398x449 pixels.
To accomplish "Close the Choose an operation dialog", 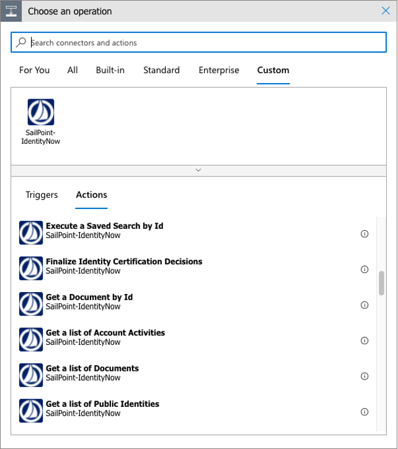I will point(386,11).
